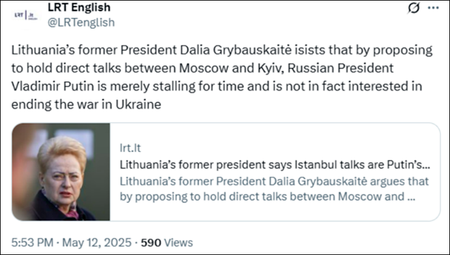Click the May 12, 2025 date

pyautogui.click(x=94, y=243)
